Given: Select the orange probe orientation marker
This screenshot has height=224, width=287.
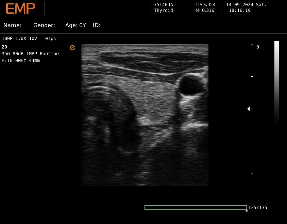Looking at the screenshot, I should pos(72,48).
